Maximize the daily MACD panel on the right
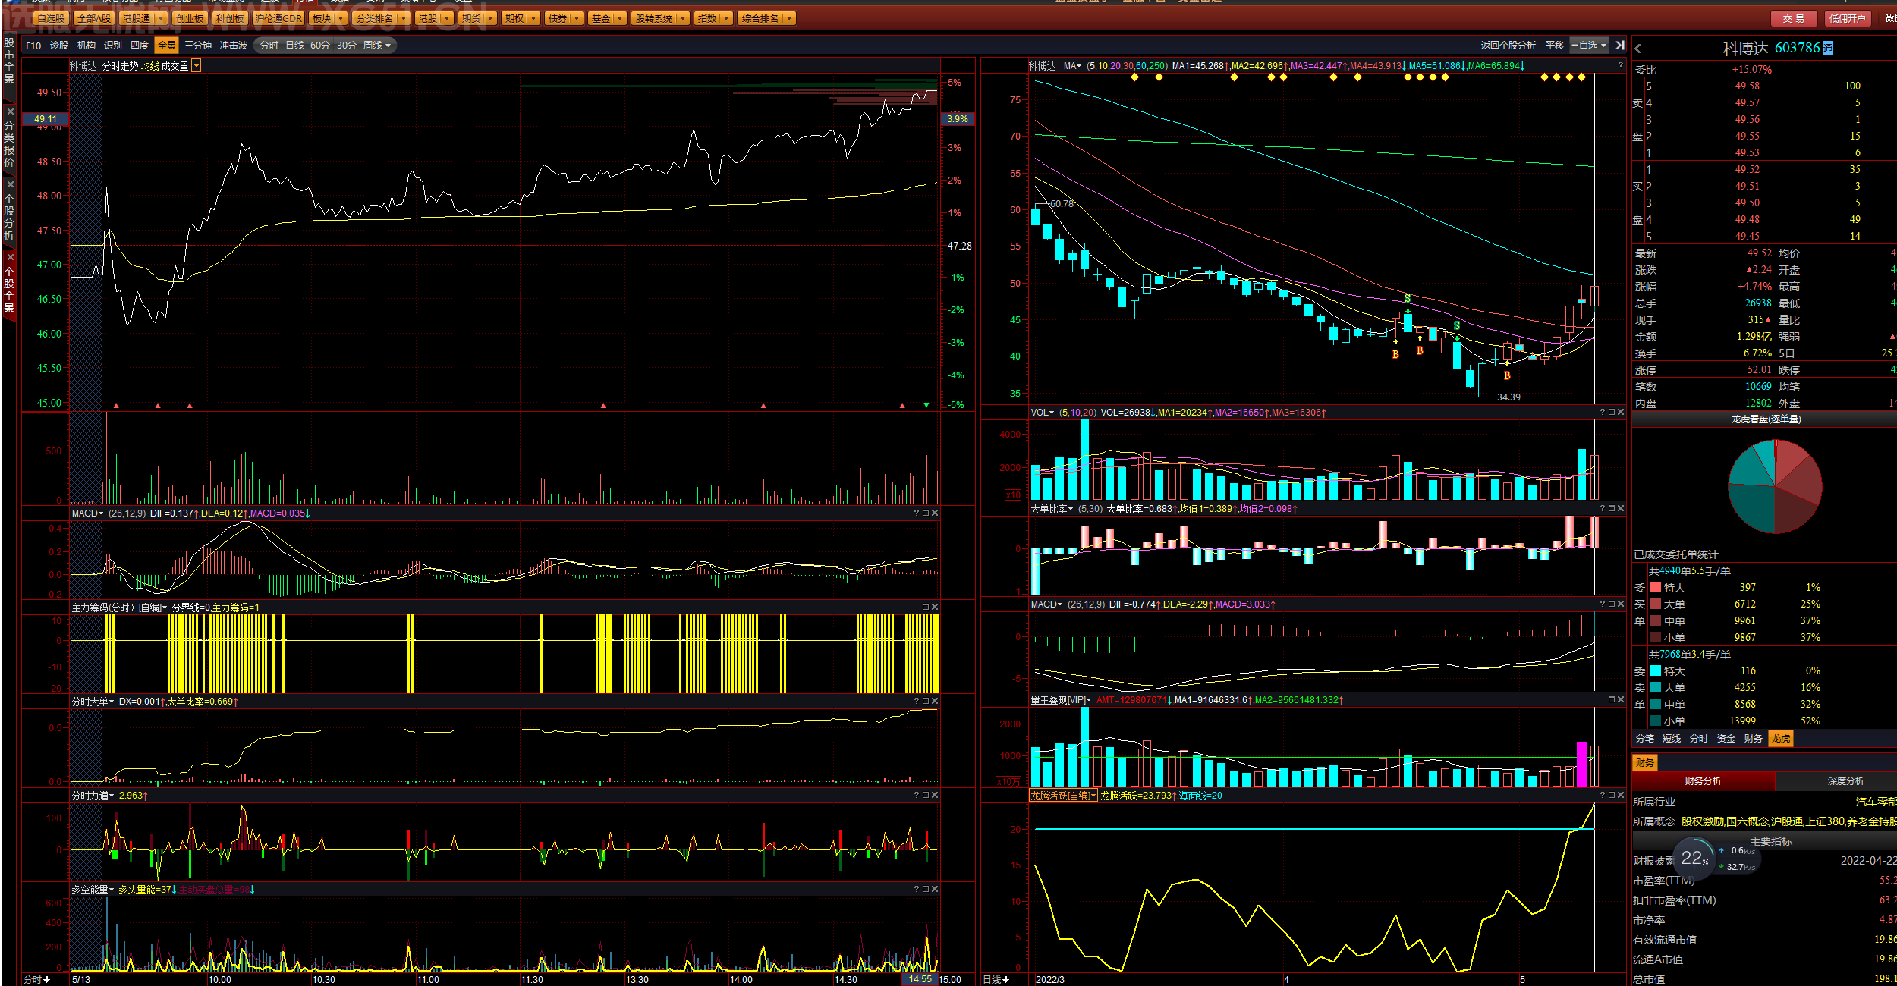Screen dimensions: 1897x986 (1612, 604)
